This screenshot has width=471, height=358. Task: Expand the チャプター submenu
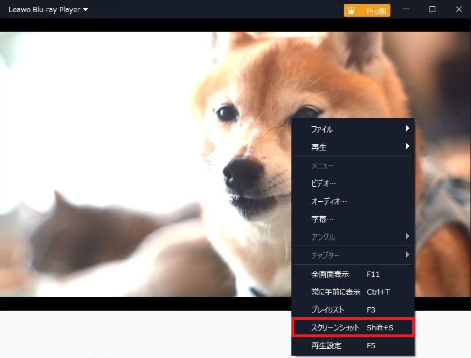pos(352,255)
